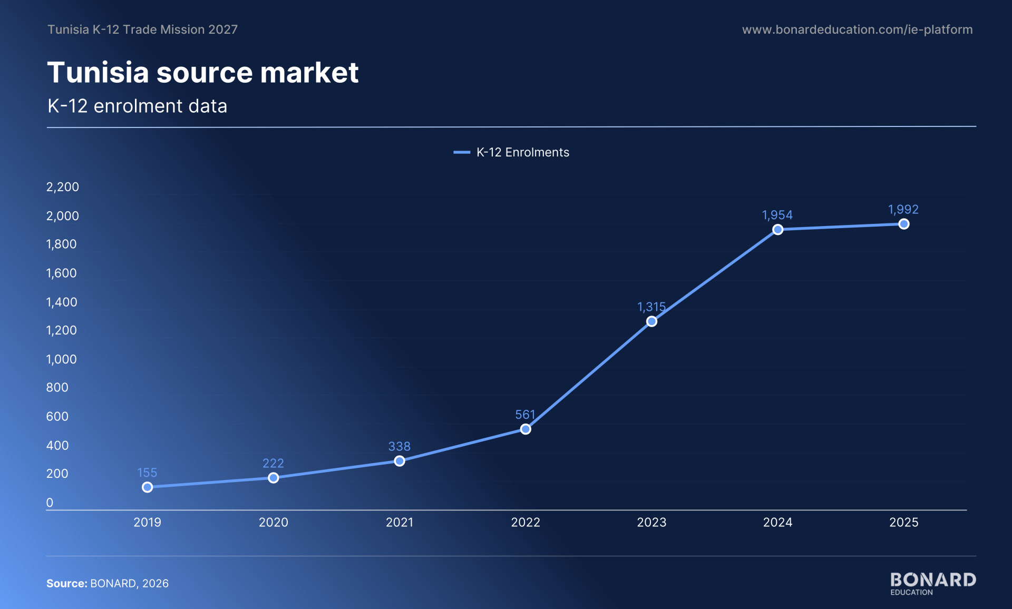Click the 1,000 y-axis label
This screenshot has height=609, width=1012.
tap(62, 359)
